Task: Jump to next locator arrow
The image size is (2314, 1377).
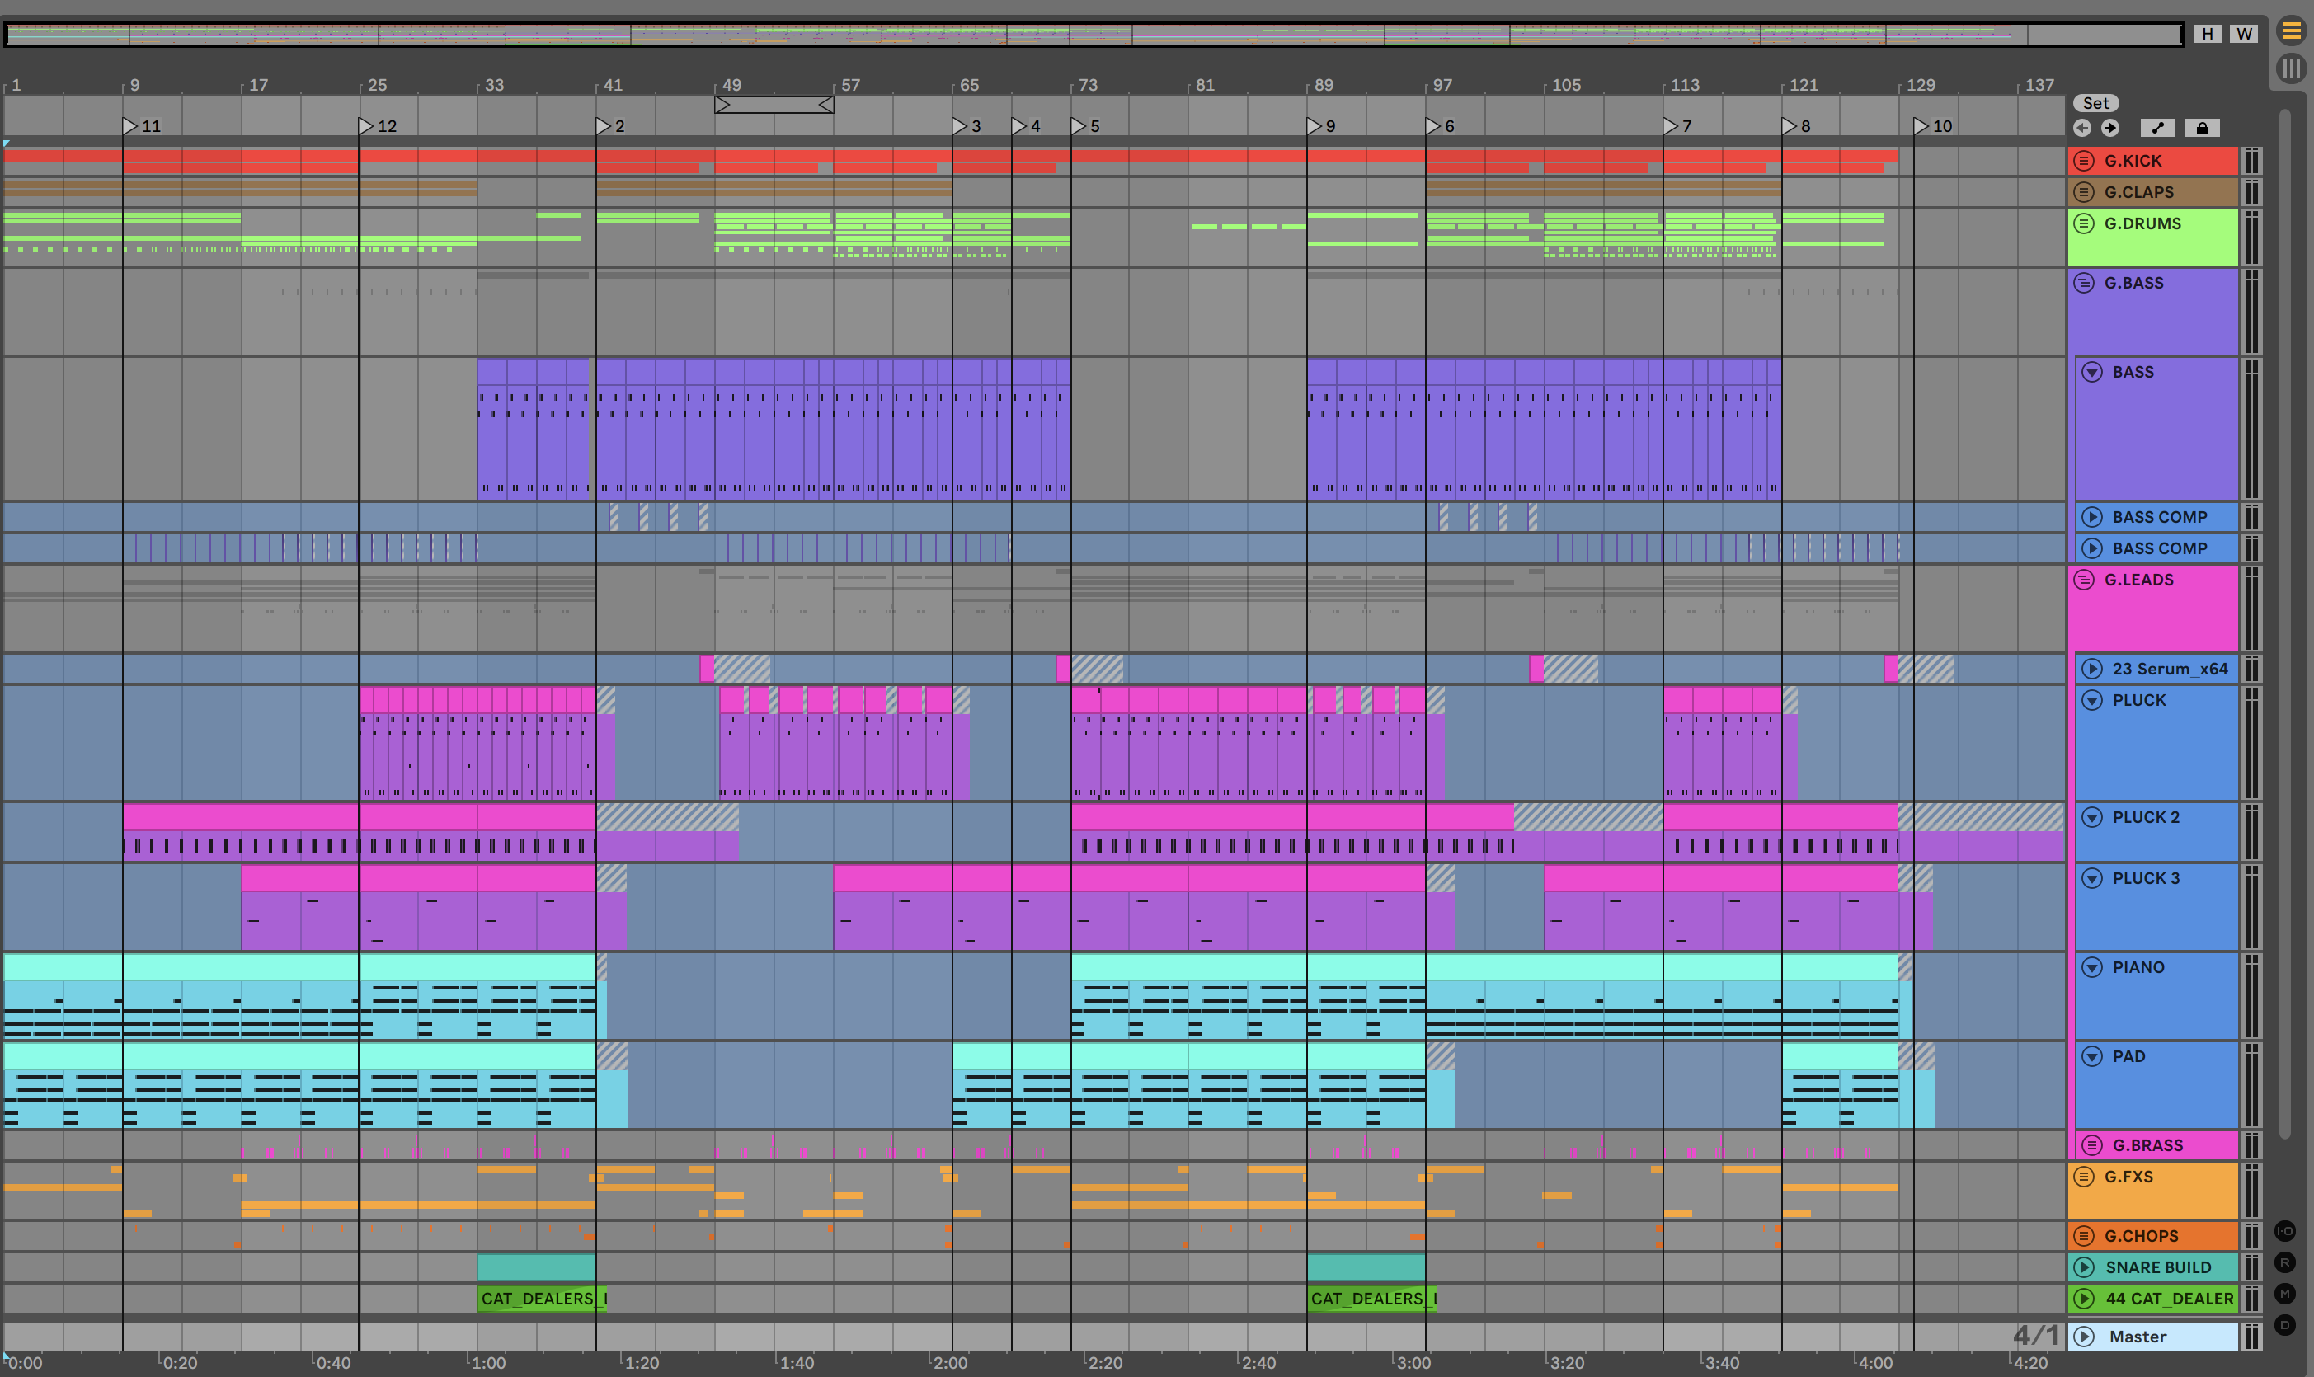Action: tap(2109, 128)
